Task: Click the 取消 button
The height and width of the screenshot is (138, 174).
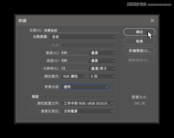Action: pos(139,41)
